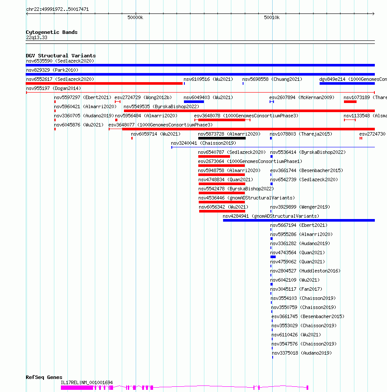
Task: Click the 50010k ruler tick label
Action: [x=272, y=17]
